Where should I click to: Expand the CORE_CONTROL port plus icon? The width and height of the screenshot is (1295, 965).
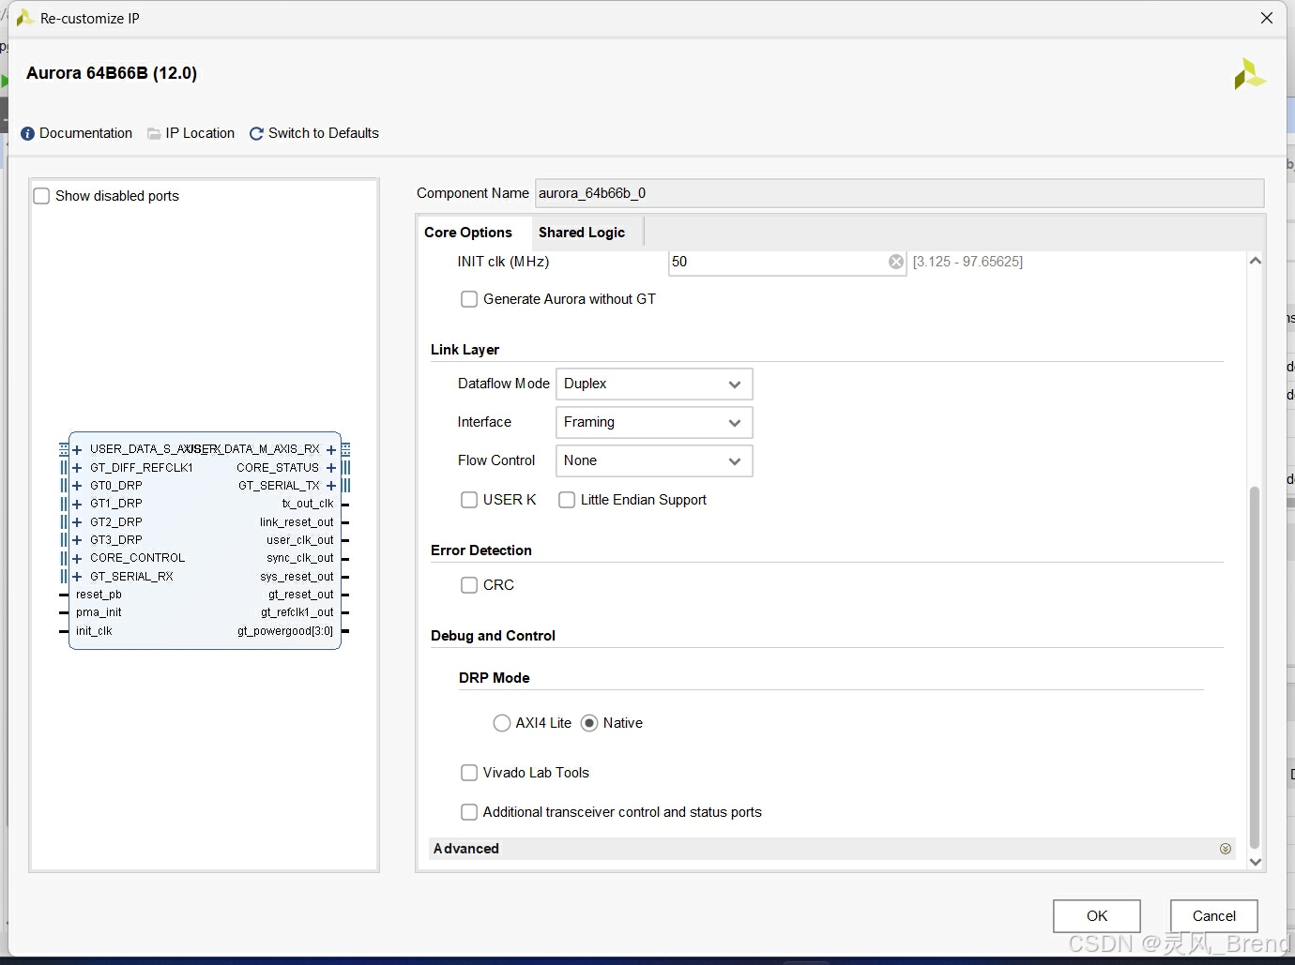tap(77, 558)
